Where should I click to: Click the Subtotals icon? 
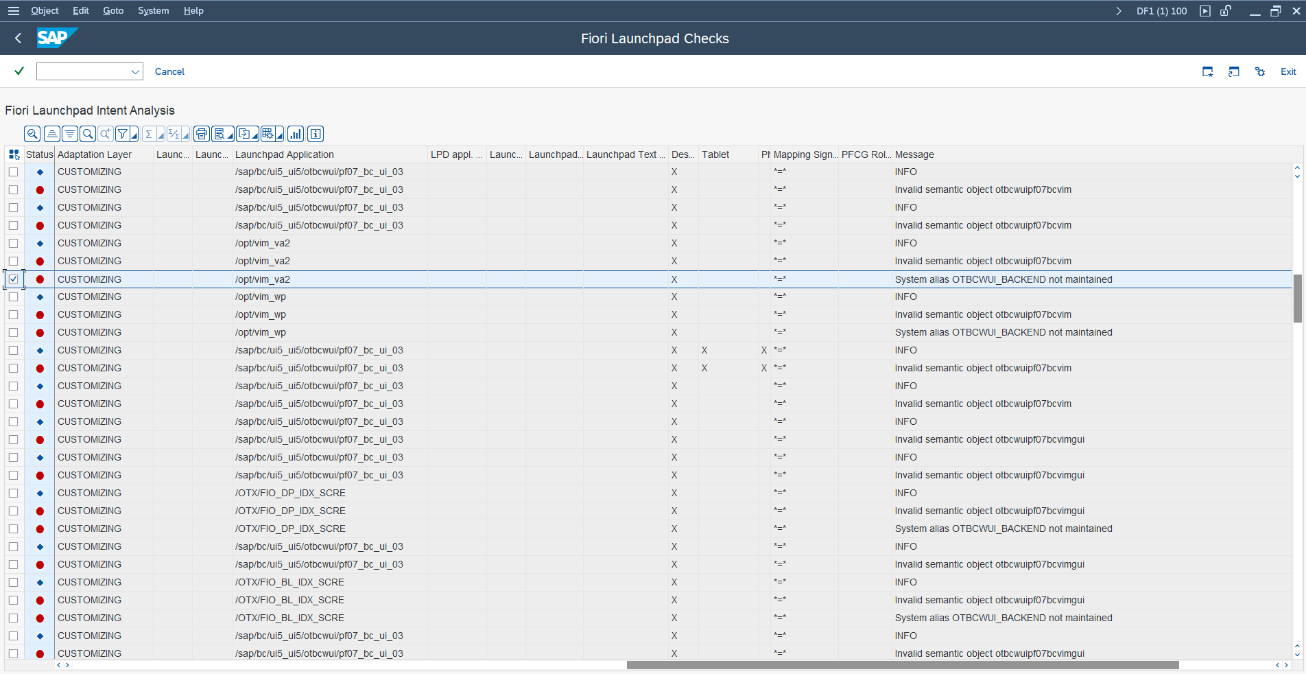tap(174, 134)
